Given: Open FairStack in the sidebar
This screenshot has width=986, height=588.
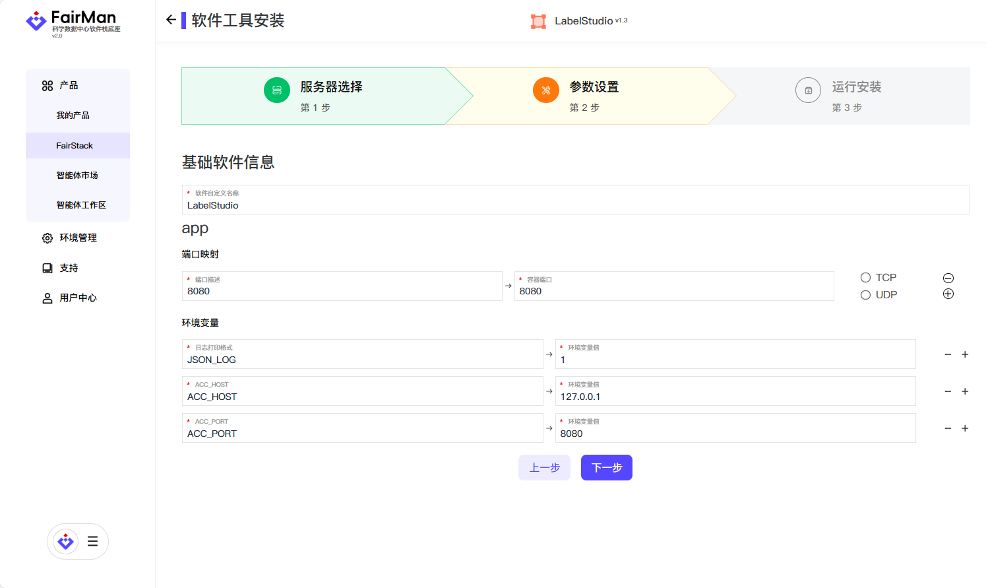Looking at the screenshot, I should pos(75,146).
